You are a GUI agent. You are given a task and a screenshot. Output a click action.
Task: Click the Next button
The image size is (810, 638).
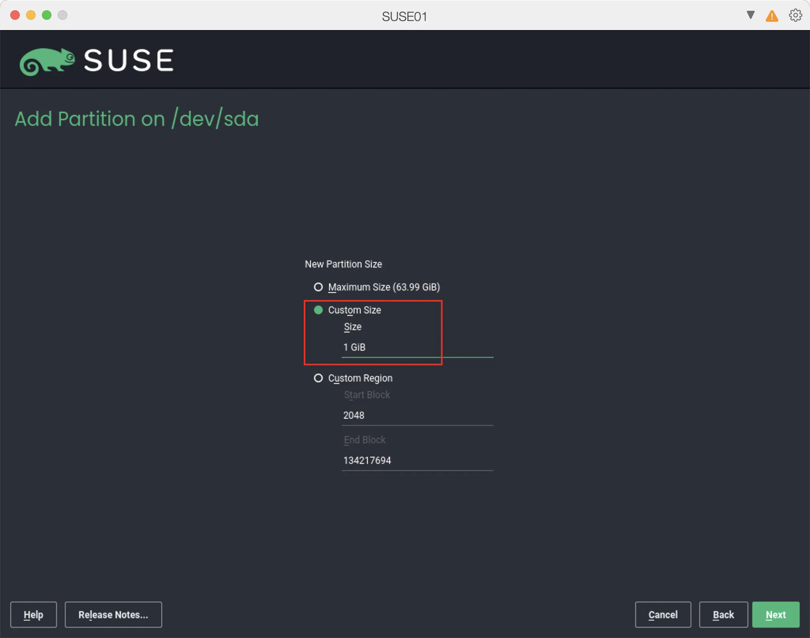[775, 615]
